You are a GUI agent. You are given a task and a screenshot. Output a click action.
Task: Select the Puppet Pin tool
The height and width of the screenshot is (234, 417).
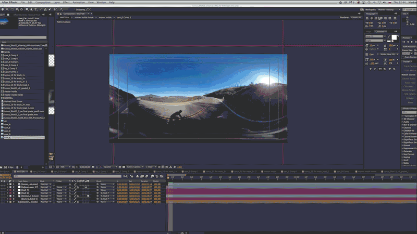pos(61,9)
